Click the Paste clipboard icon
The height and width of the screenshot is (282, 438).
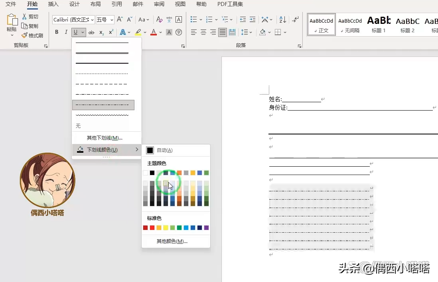[x=12, y=19]
